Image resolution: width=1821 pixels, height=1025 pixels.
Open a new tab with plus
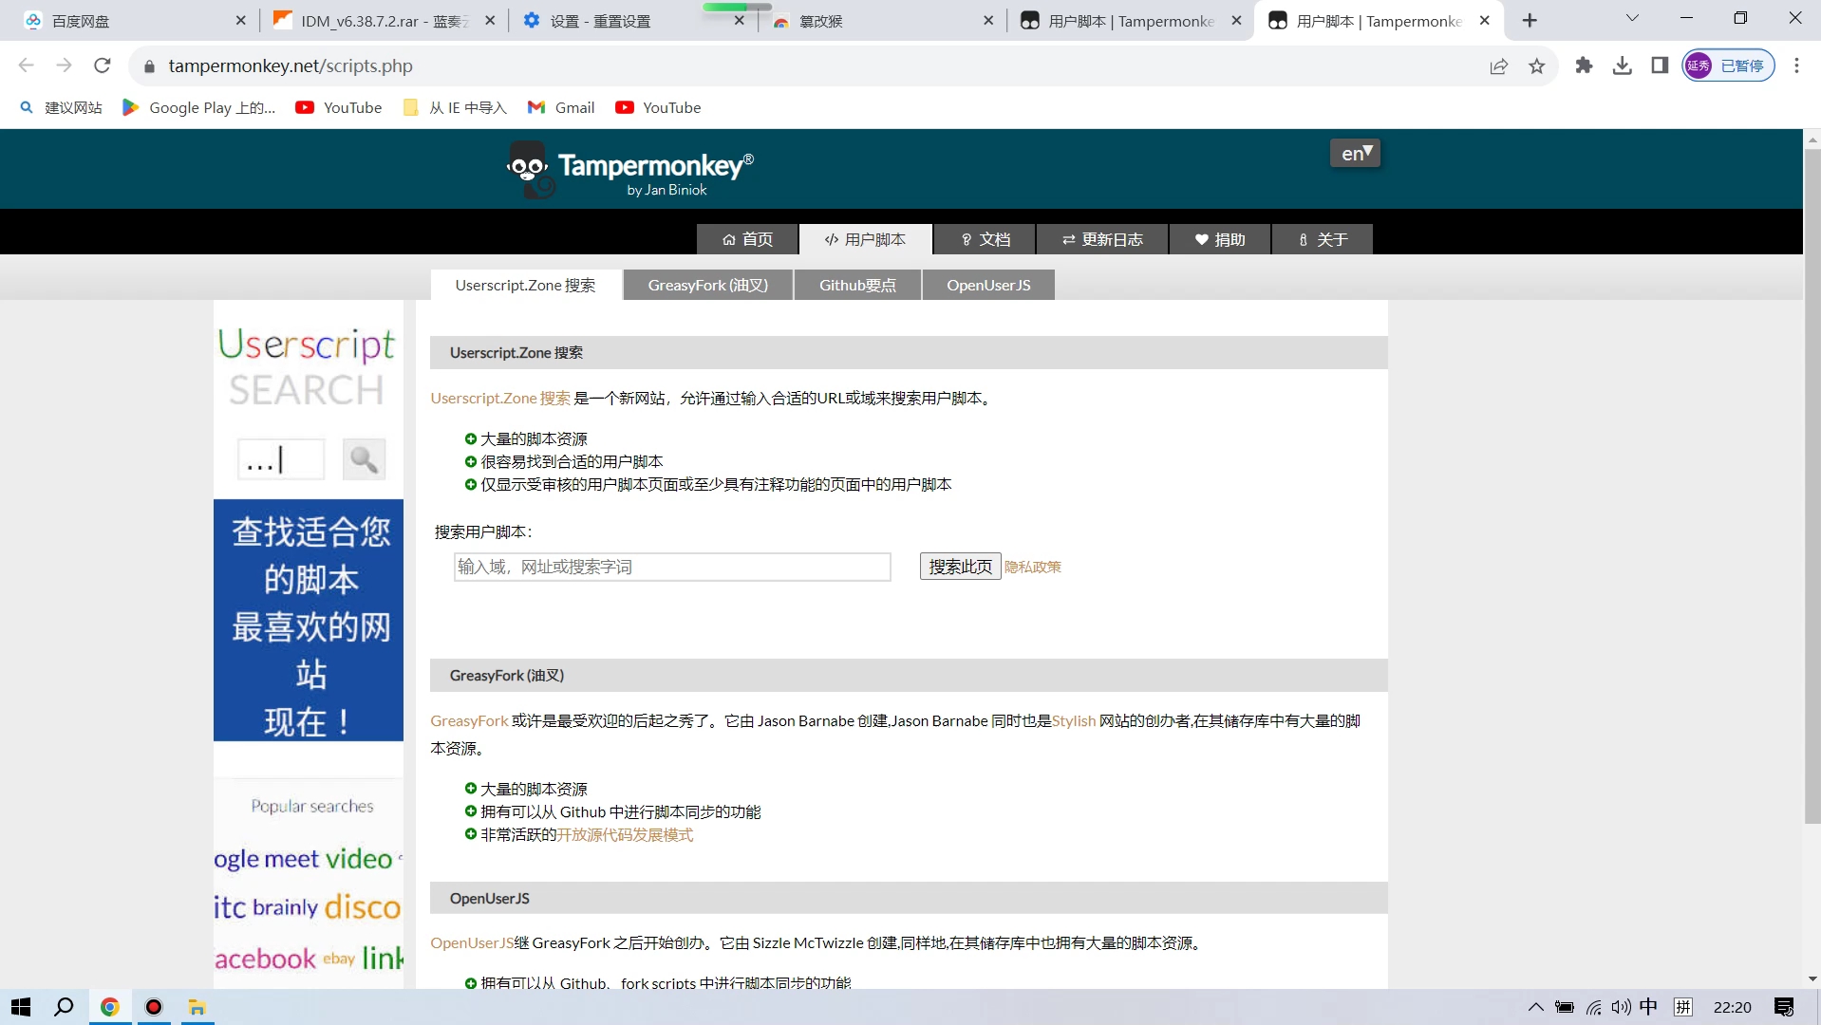point(1530,21)
